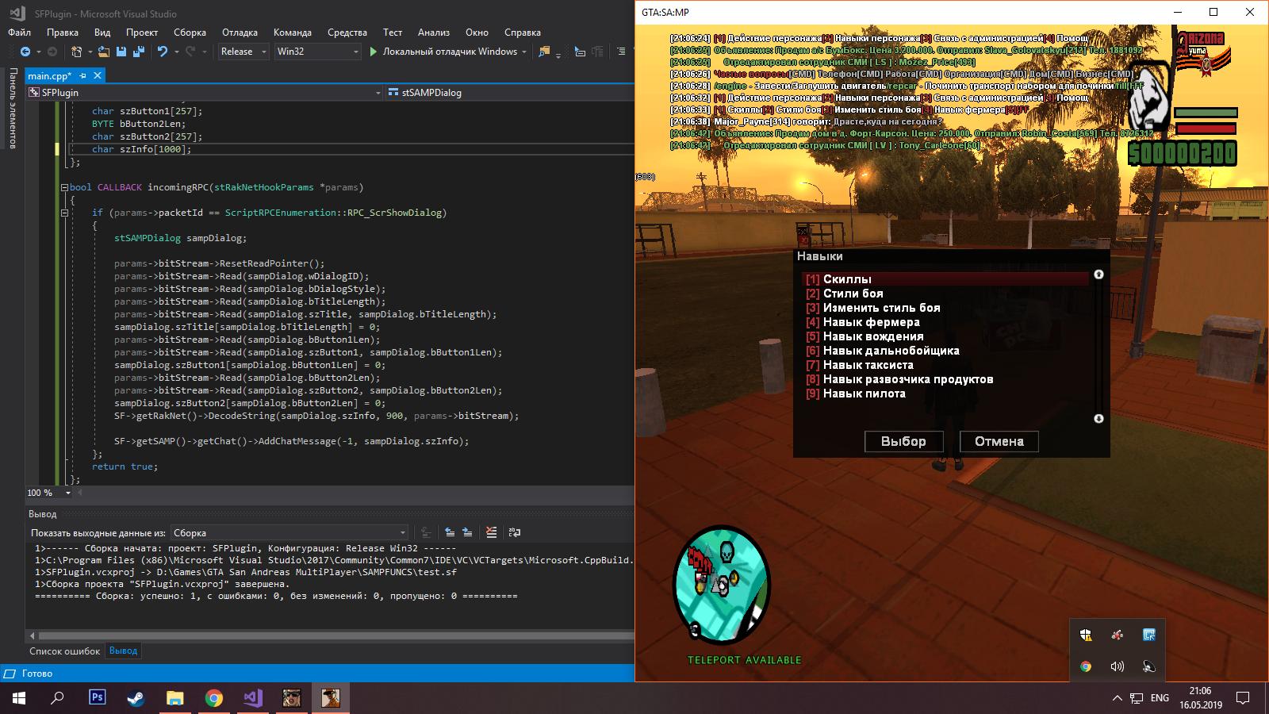
Task: Click the Find in Files toolbar icon
Action: coord(544,52)
